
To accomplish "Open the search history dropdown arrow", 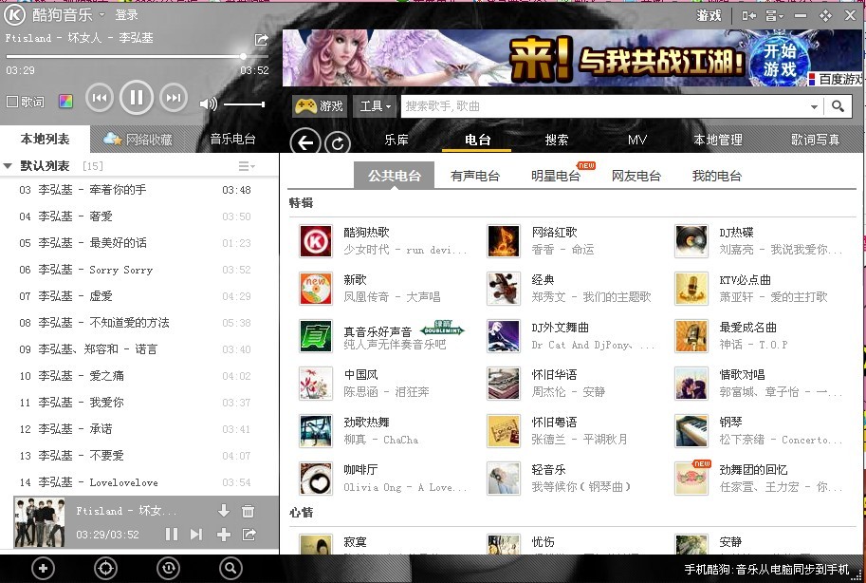I will click(x=814, y=106).
